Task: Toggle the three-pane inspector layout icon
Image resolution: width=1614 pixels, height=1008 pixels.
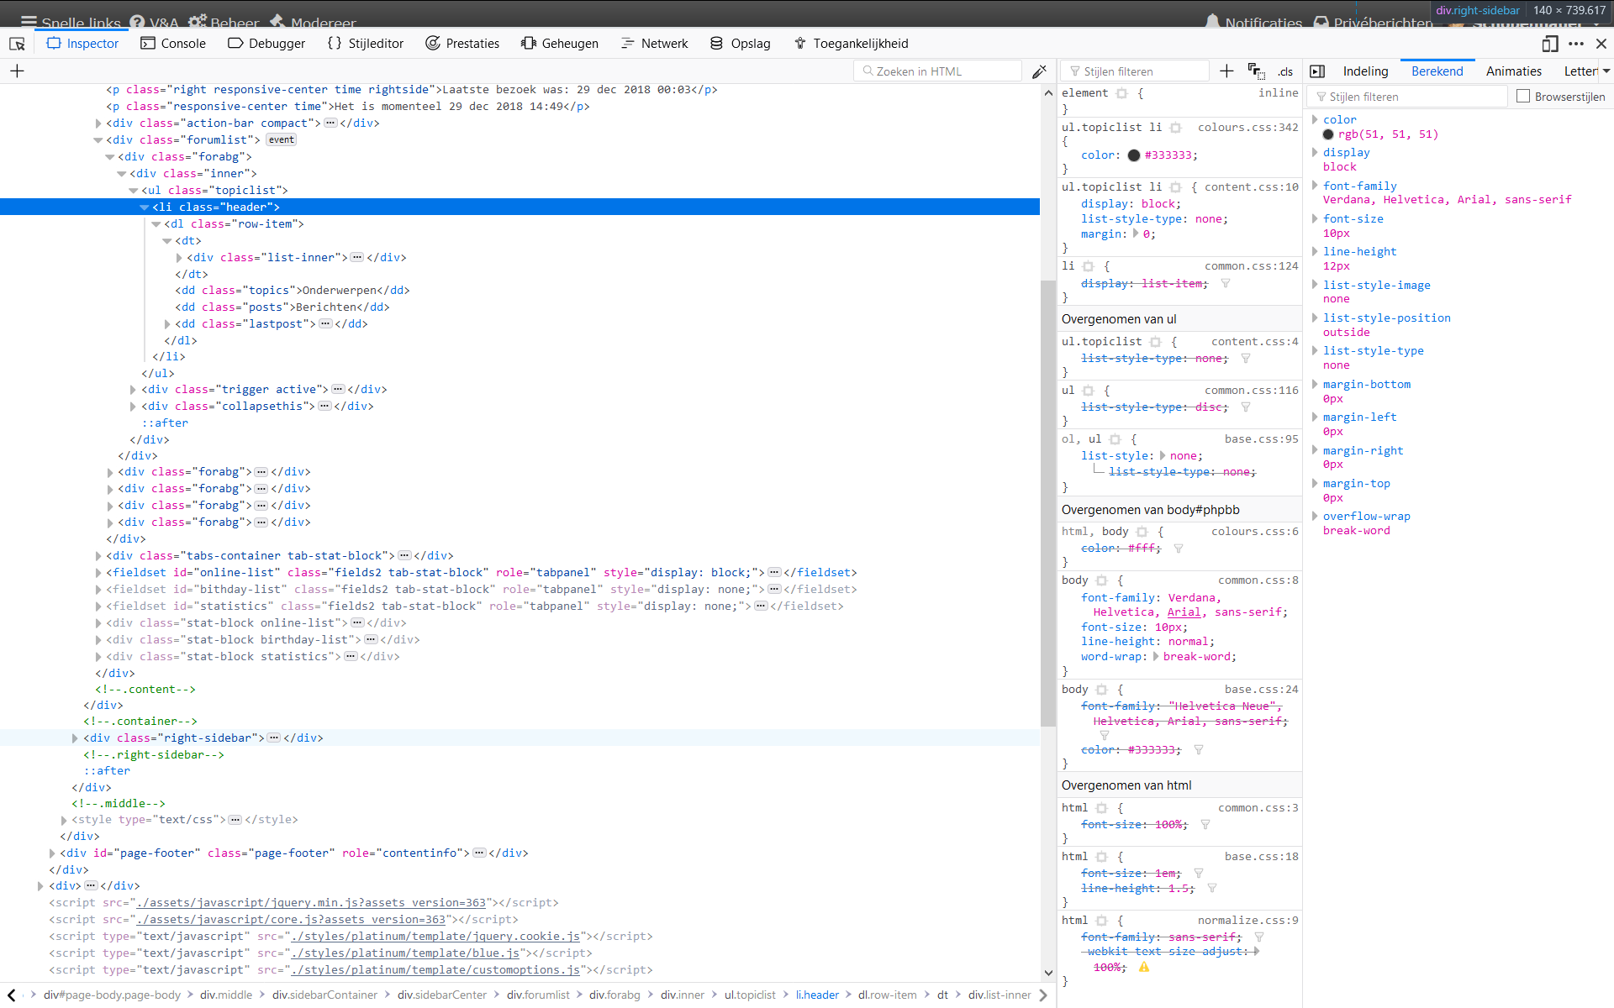Action: (1317, 71)
